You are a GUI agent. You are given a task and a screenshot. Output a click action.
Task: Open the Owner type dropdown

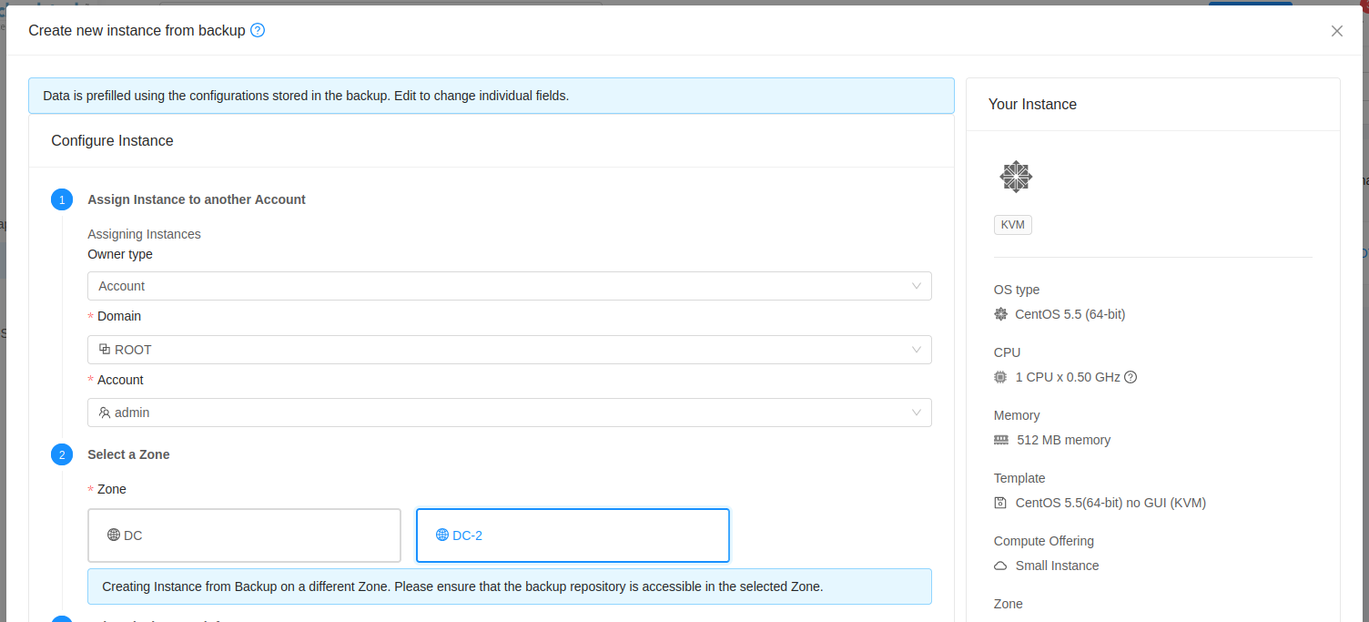509,285
